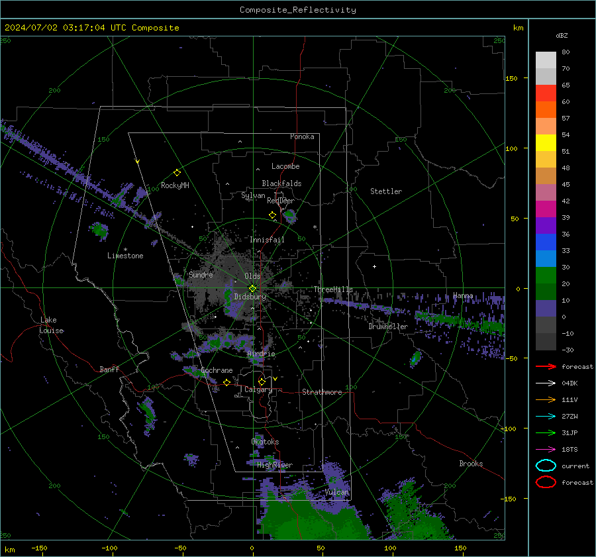Viewport: 596px width, 557px height.
Task: Click the 10 dBZ slate-purple swatch
Action: (x=546, y=309)
